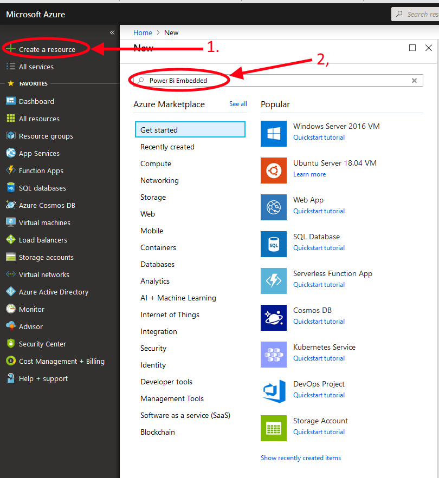Click the SQL Database tile icon

(x=274, y=244)
